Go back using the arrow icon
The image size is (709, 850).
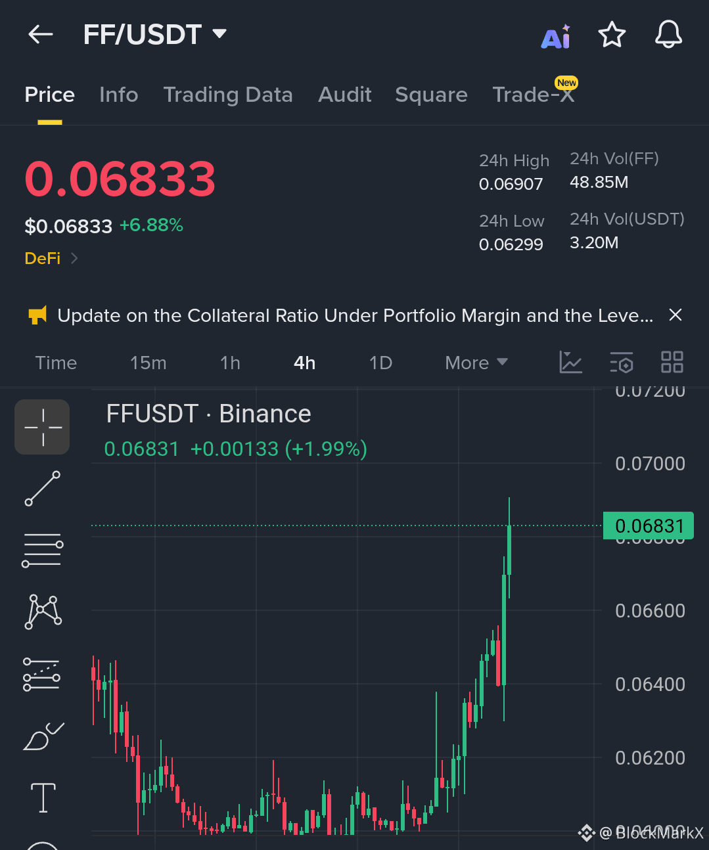click(41, 34)
